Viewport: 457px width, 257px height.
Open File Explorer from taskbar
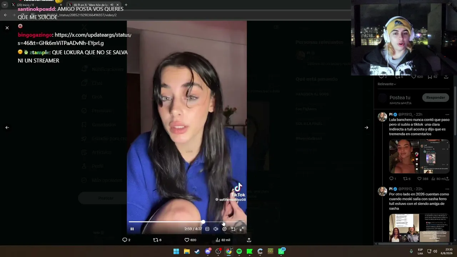[x=187, y=251]
